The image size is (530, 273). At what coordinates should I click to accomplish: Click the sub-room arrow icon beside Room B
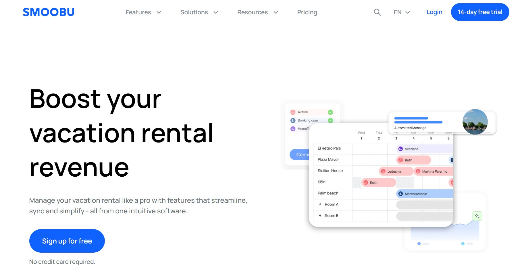[320, 215]
